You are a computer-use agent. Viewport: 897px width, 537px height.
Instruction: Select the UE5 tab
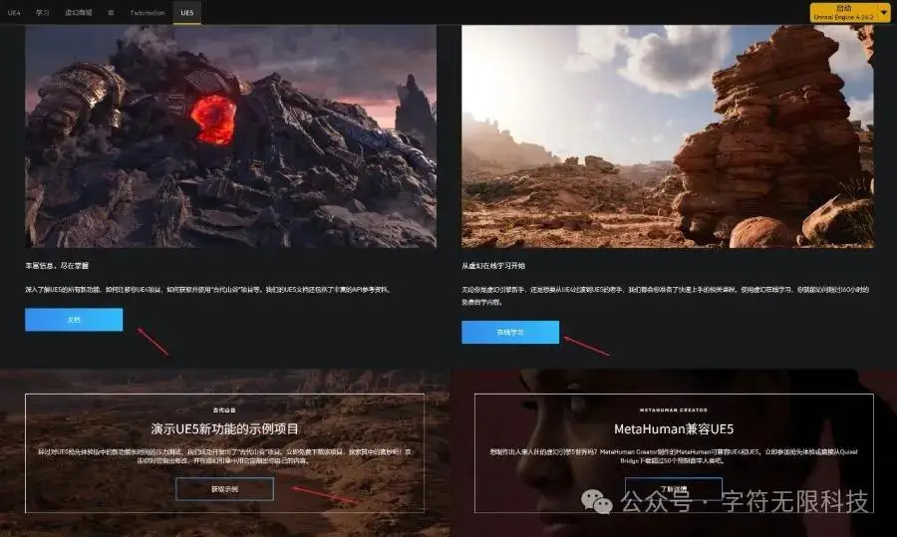pos(187,13)
